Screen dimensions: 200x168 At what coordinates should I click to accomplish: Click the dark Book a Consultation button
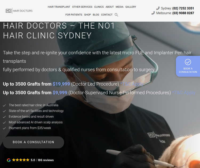click(33, 142)
